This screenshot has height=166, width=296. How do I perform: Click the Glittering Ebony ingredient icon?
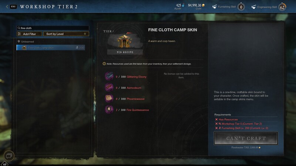click(109, 76)
